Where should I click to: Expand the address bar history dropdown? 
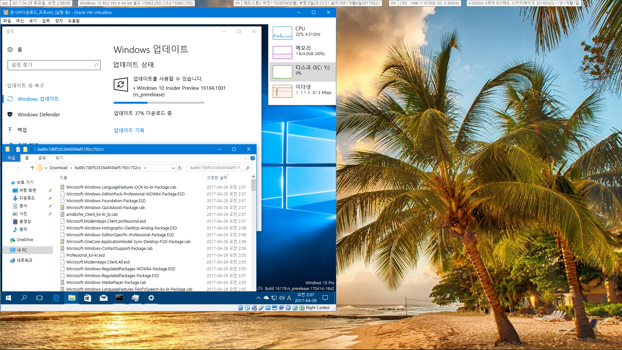click(x=173, y=168)
